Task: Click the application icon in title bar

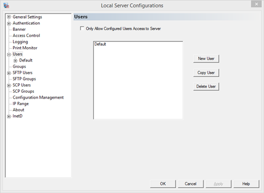Action: coord(6,5)
